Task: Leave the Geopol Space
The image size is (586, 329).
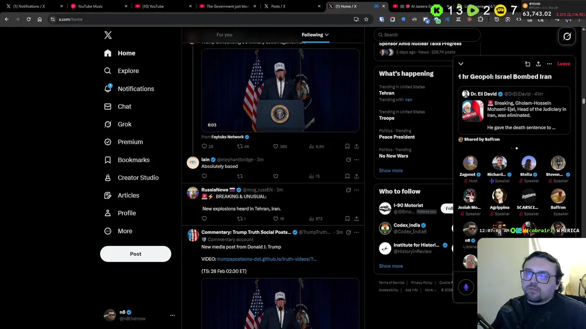Action: (564, 64)
